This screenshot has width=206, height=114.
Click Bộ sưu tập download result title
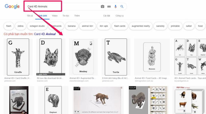pos(50,78)
